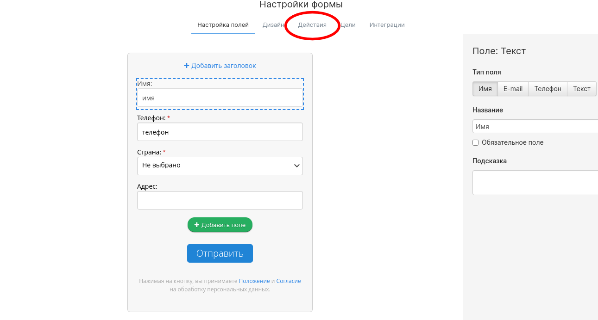598x320 pixels.
Task: Click into the Подсказка text area
Action: tap(535, 183)
